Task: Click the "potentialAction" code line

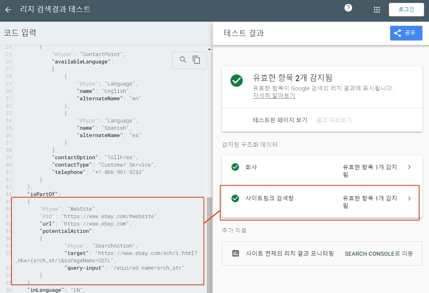Action: [67, 231]
